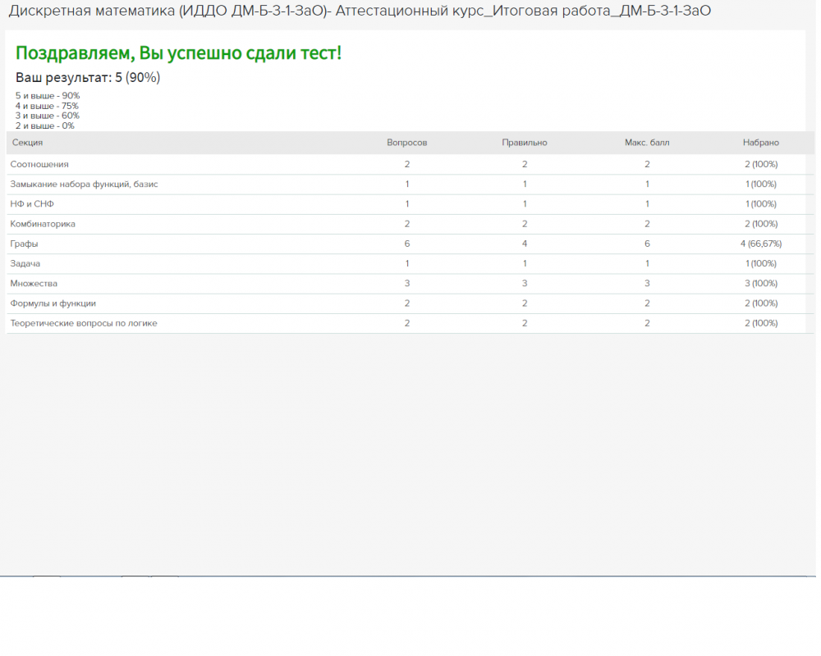Click the '4 и выше - 75%' grade line
The image size is (821, 656).
47,106
